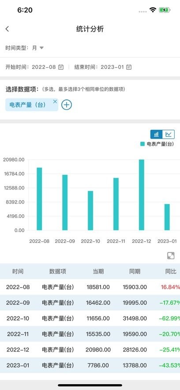
Task: Click the 2022-09 bar in the chart
Action: pyautogui.click(x=65, y=202)
